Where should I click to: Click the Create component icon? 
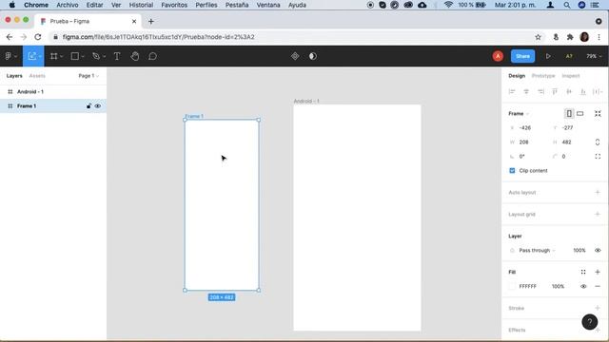295,56
